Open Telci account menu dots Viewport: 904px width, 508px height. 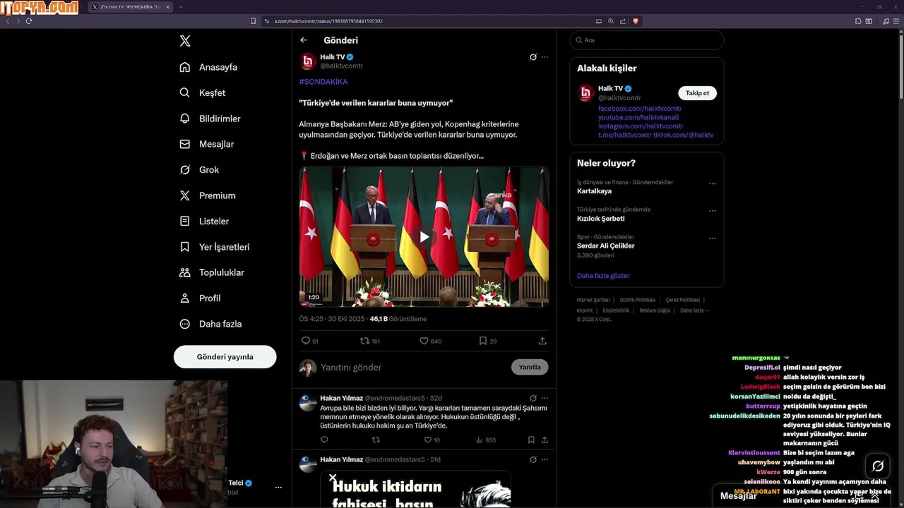278,488
